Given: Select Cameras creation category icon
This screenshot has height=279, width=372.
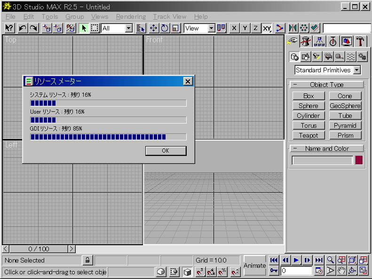Looking at the screenshot, I should [x=328, y=57].
